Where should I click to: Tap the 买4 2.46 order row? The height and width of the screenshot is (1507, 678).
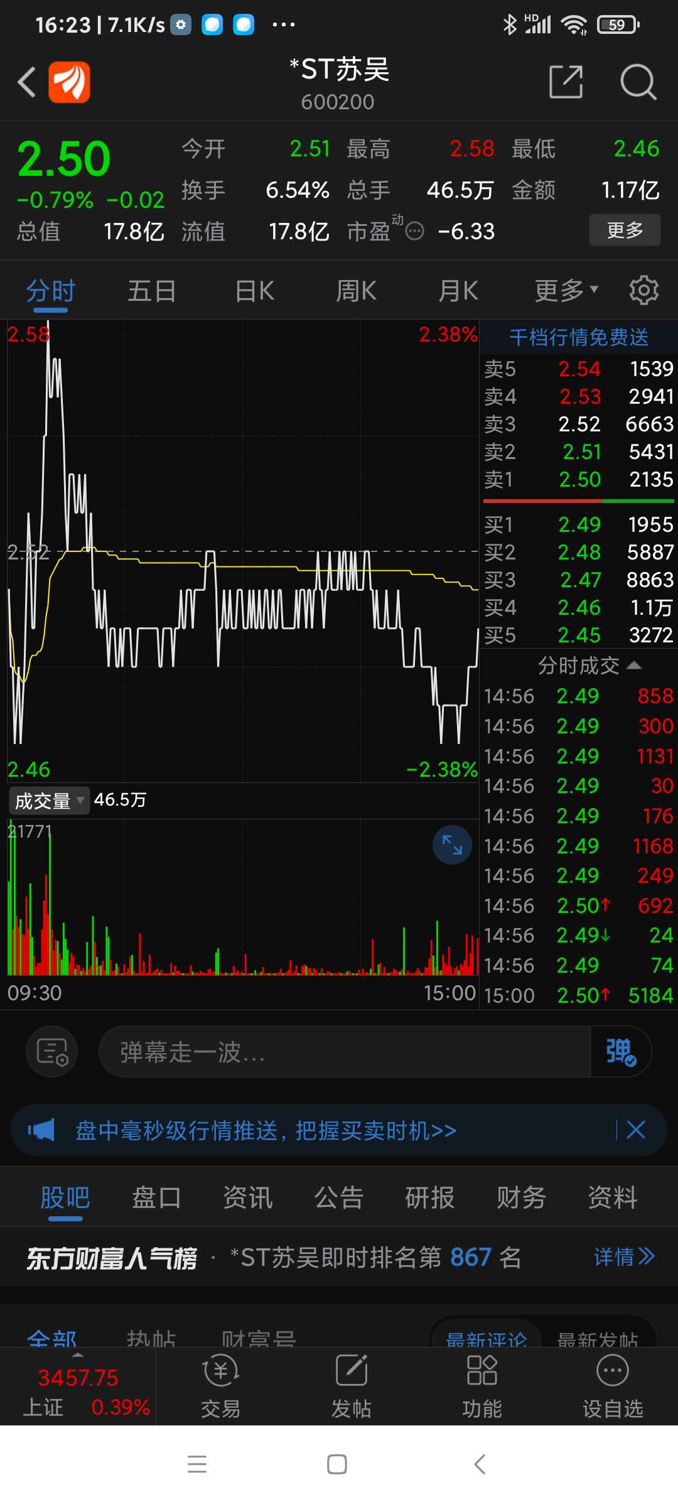(x=578, y=607)
